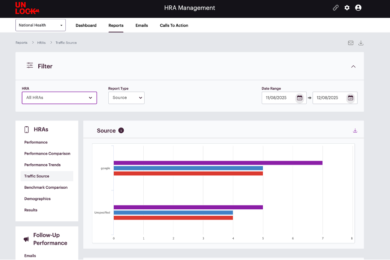The width and height of the screenshot is (390, 260).
Task: Select the Demographics report link
Action: [37, 199]
